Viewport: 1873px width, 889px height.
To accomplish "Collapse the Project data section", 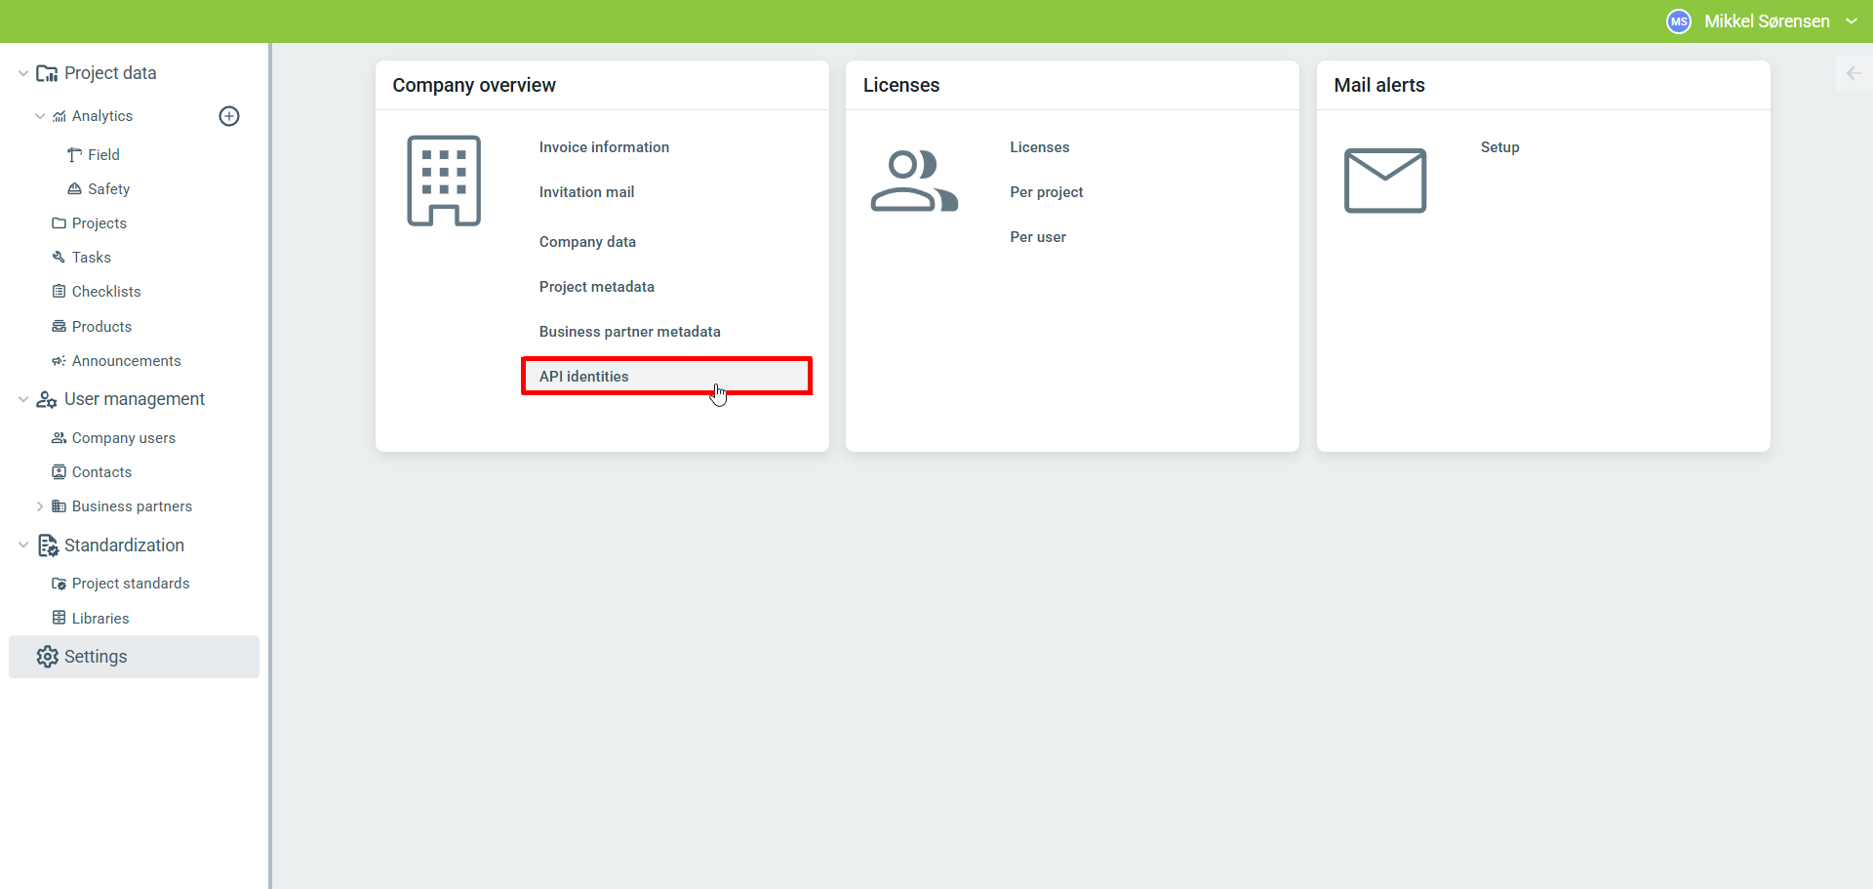I will [23, 73].
